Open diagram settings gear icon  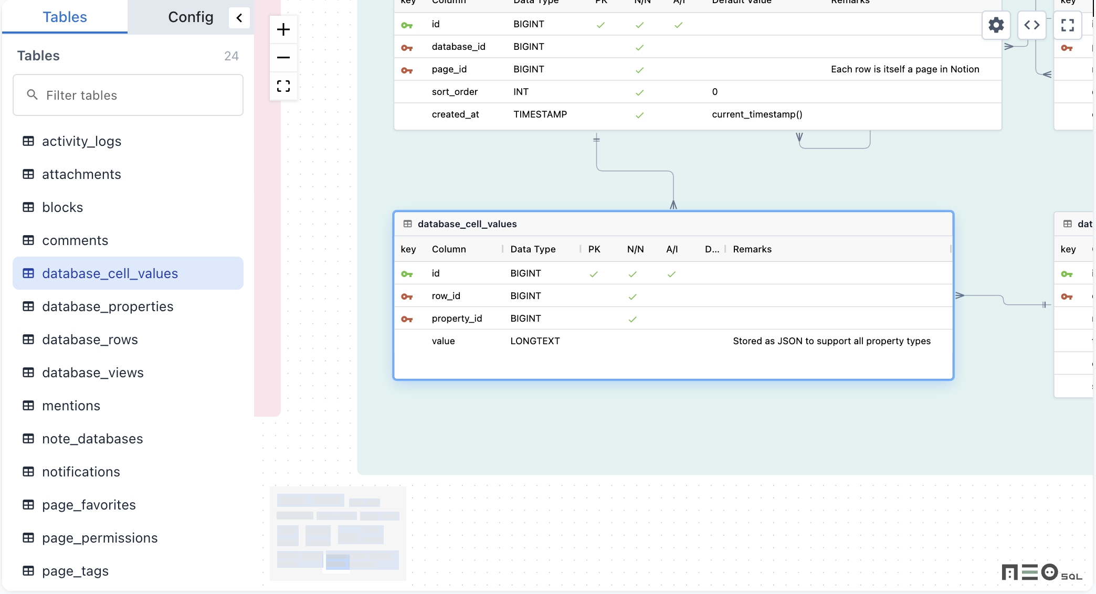pos(996,25)
